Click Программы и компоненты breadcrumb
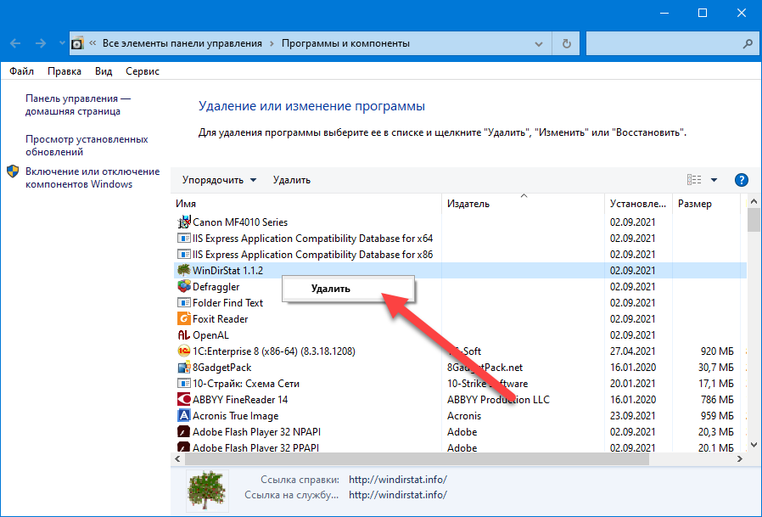 tap(345, 43)
